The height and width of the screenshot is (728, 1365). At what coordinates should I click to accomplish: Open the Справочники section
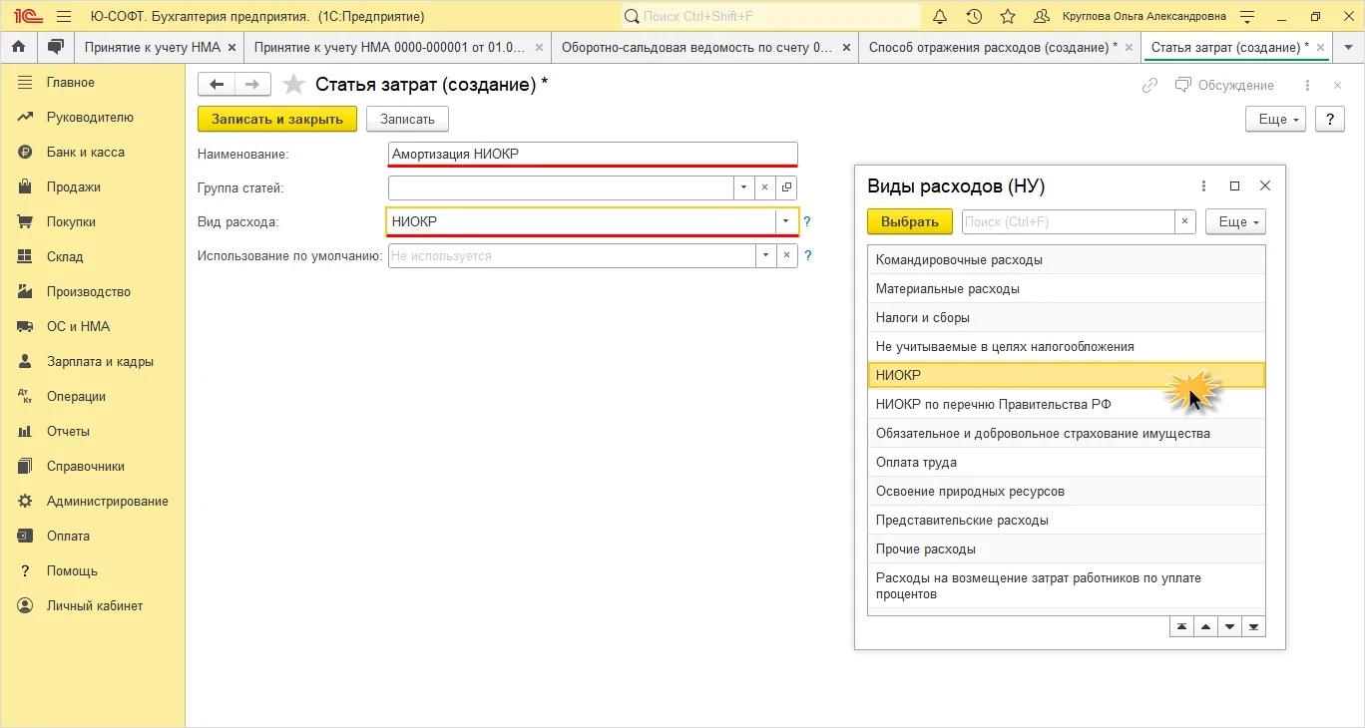(x=86, y=466)
